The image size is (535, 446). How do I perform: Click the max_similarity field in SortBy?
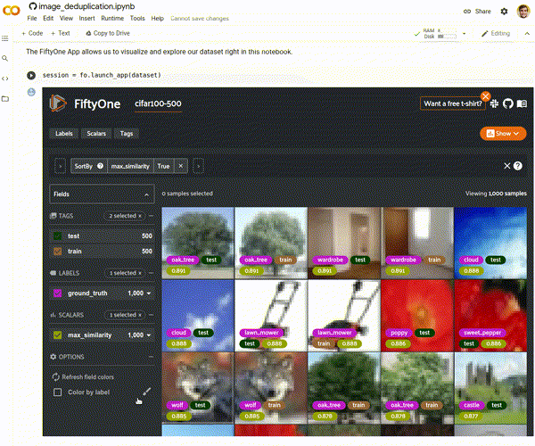click(130, 166)
